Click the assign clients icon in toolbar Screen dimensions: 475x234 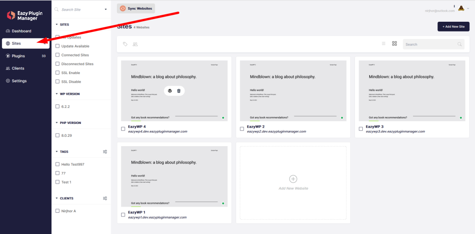pos(135,44)
